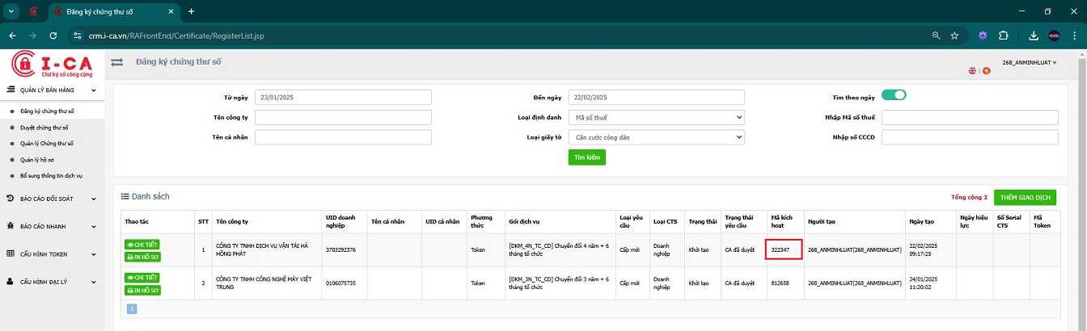The image size is (1087, 331).
Task: Click the I-CA logo
Action: (x=51, y=64)
